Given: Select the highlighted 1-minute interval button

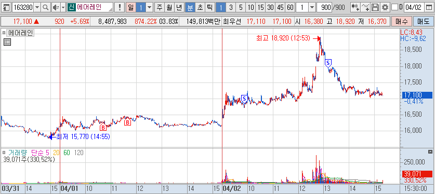Looking at the screenshot, I should [x=221, y=7].
